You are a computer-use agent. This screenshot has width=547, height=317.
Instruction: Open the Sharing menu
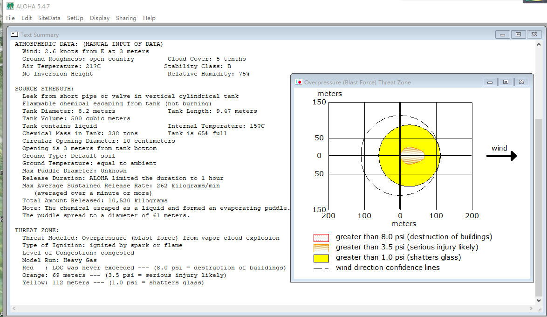126,18
